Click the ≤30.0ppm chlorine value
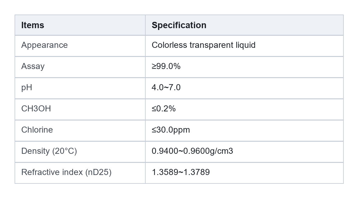This screenshot has height=198, width=358. [171, 130]
